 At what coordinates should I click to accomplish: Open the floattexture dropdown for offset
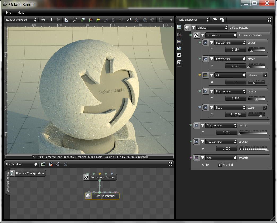(230, 59)
